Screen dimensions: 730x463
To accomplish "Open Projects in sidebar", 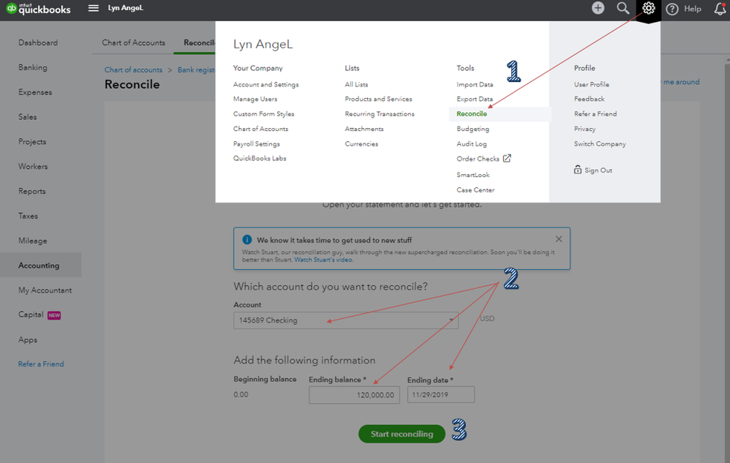I will pyautogui.click(x=32, y=141).
